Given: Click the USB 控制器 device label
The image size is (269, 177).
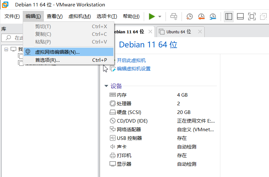Looking at the screenshot, I should (x=129, y=138).
